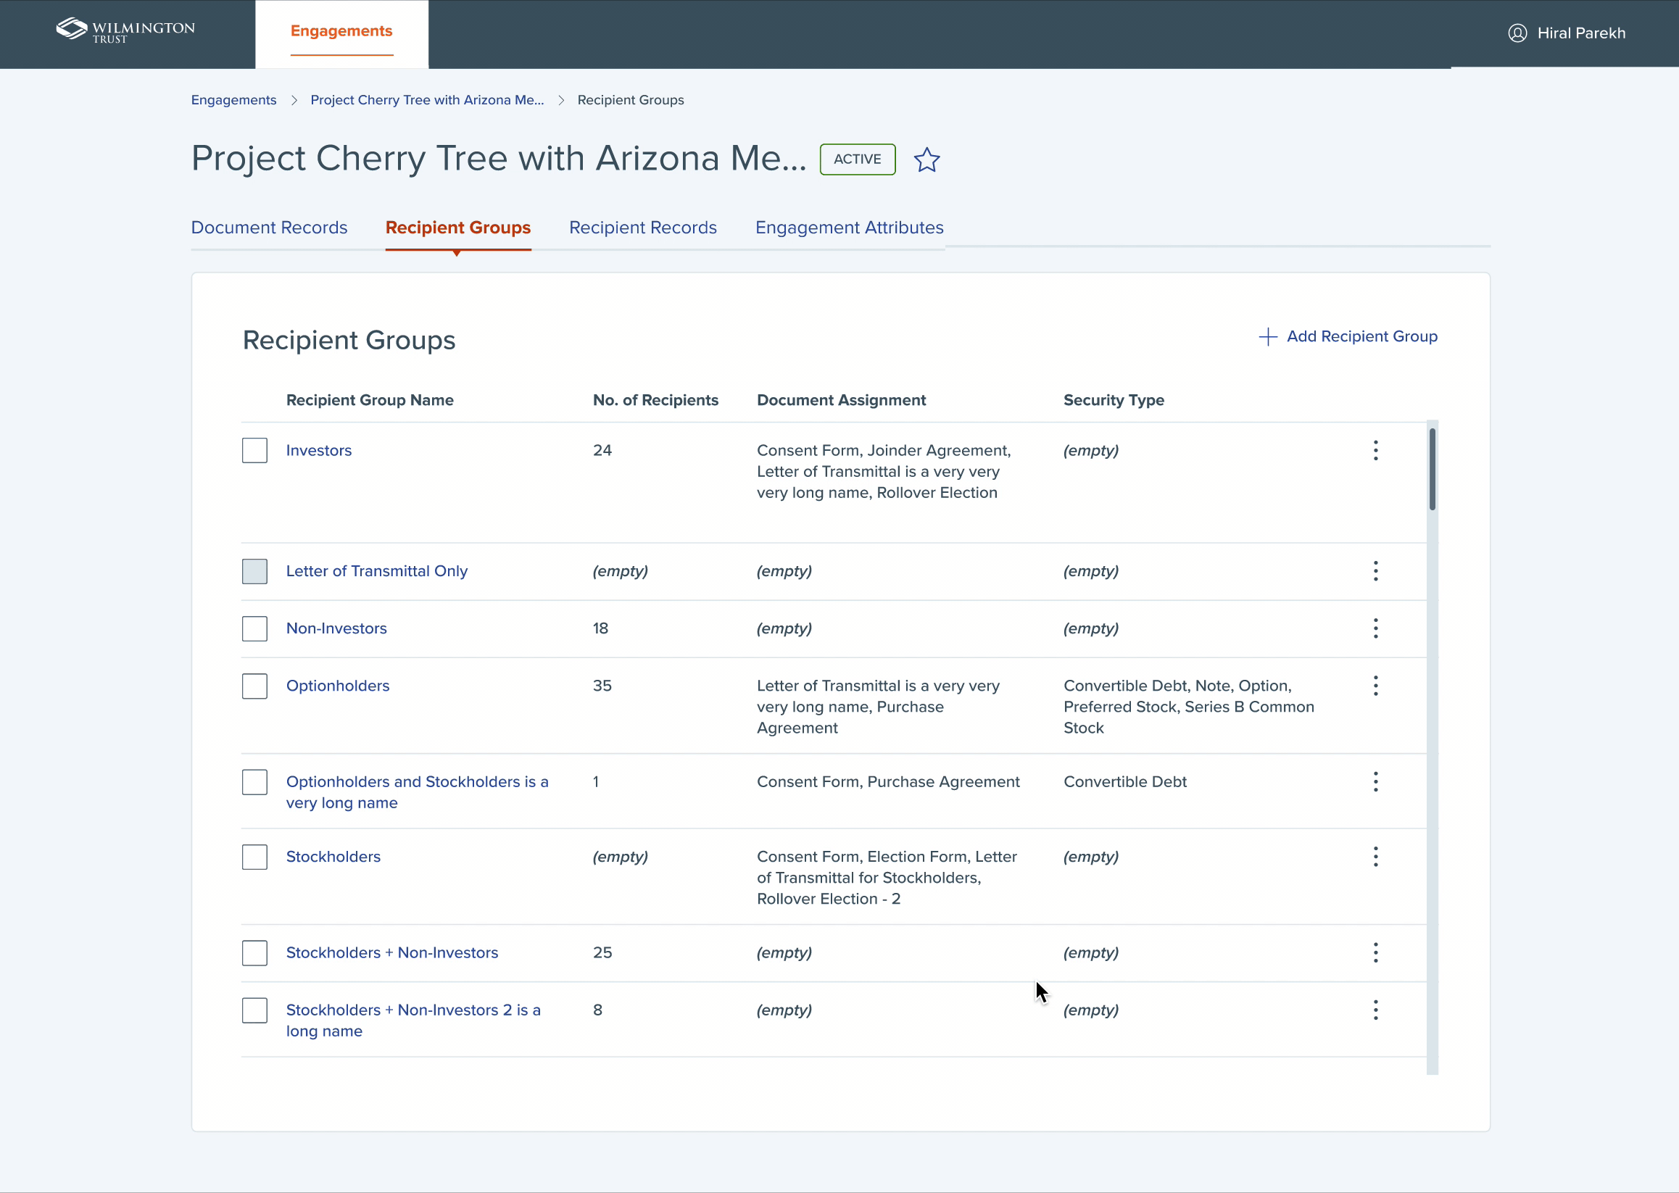Open the kebab menu for Investors row

point(1375,450)
